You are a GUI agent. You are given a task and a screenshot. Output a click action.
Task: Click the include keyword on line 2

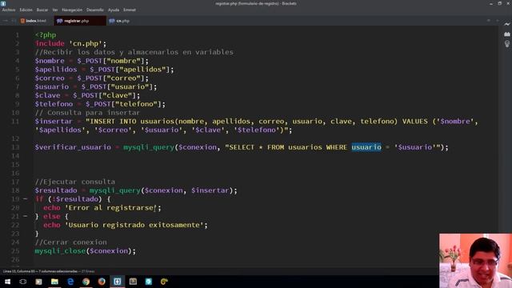(50, 43)
